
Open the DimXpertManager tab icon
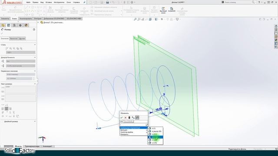pos(20,25)
